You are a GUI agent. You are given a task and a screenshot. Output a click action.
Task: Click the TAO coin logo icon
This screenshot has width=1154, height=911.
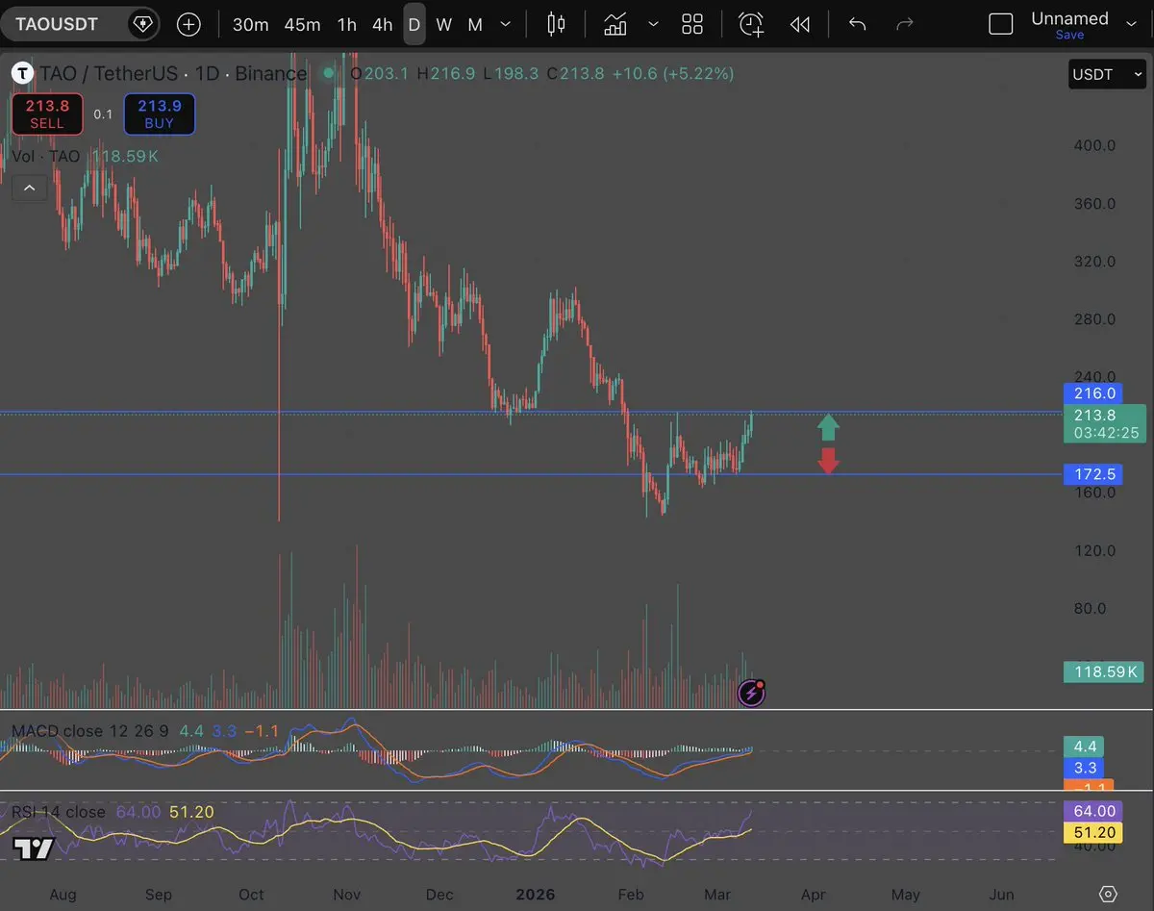23,73
